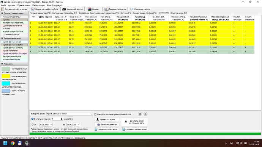262x147 pixels.
Task: Enable 'Выводить в отчете промежуточный итог' checkbox
Action: (x=95, y=114)
